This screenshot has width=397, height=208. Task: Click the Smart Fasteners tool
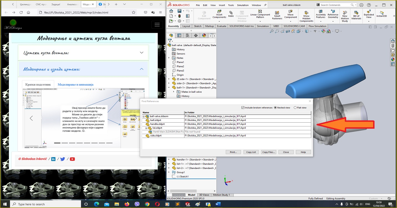277,15
